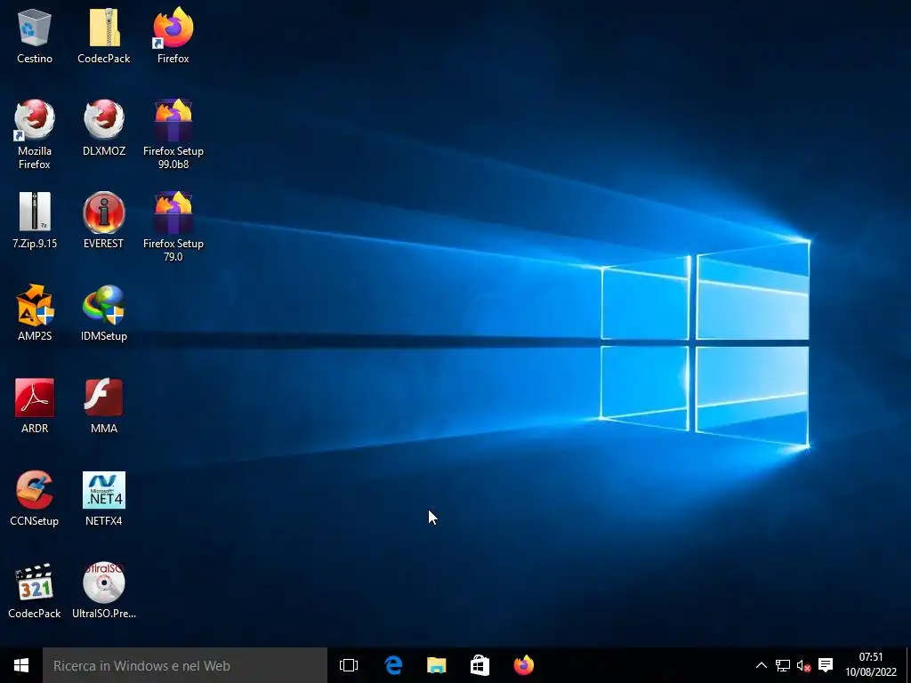
Task: Click the muted volume tray icon
Action: [803, 665]
